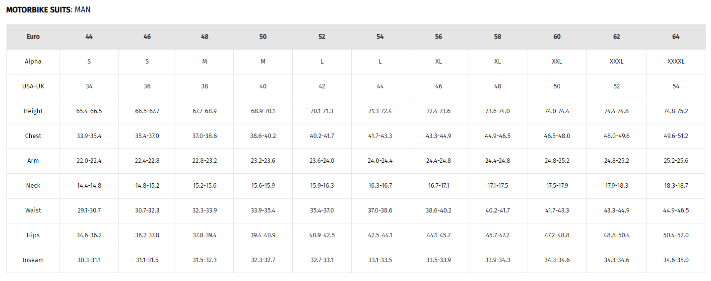Click the USA-UK row label

point(33,86)
